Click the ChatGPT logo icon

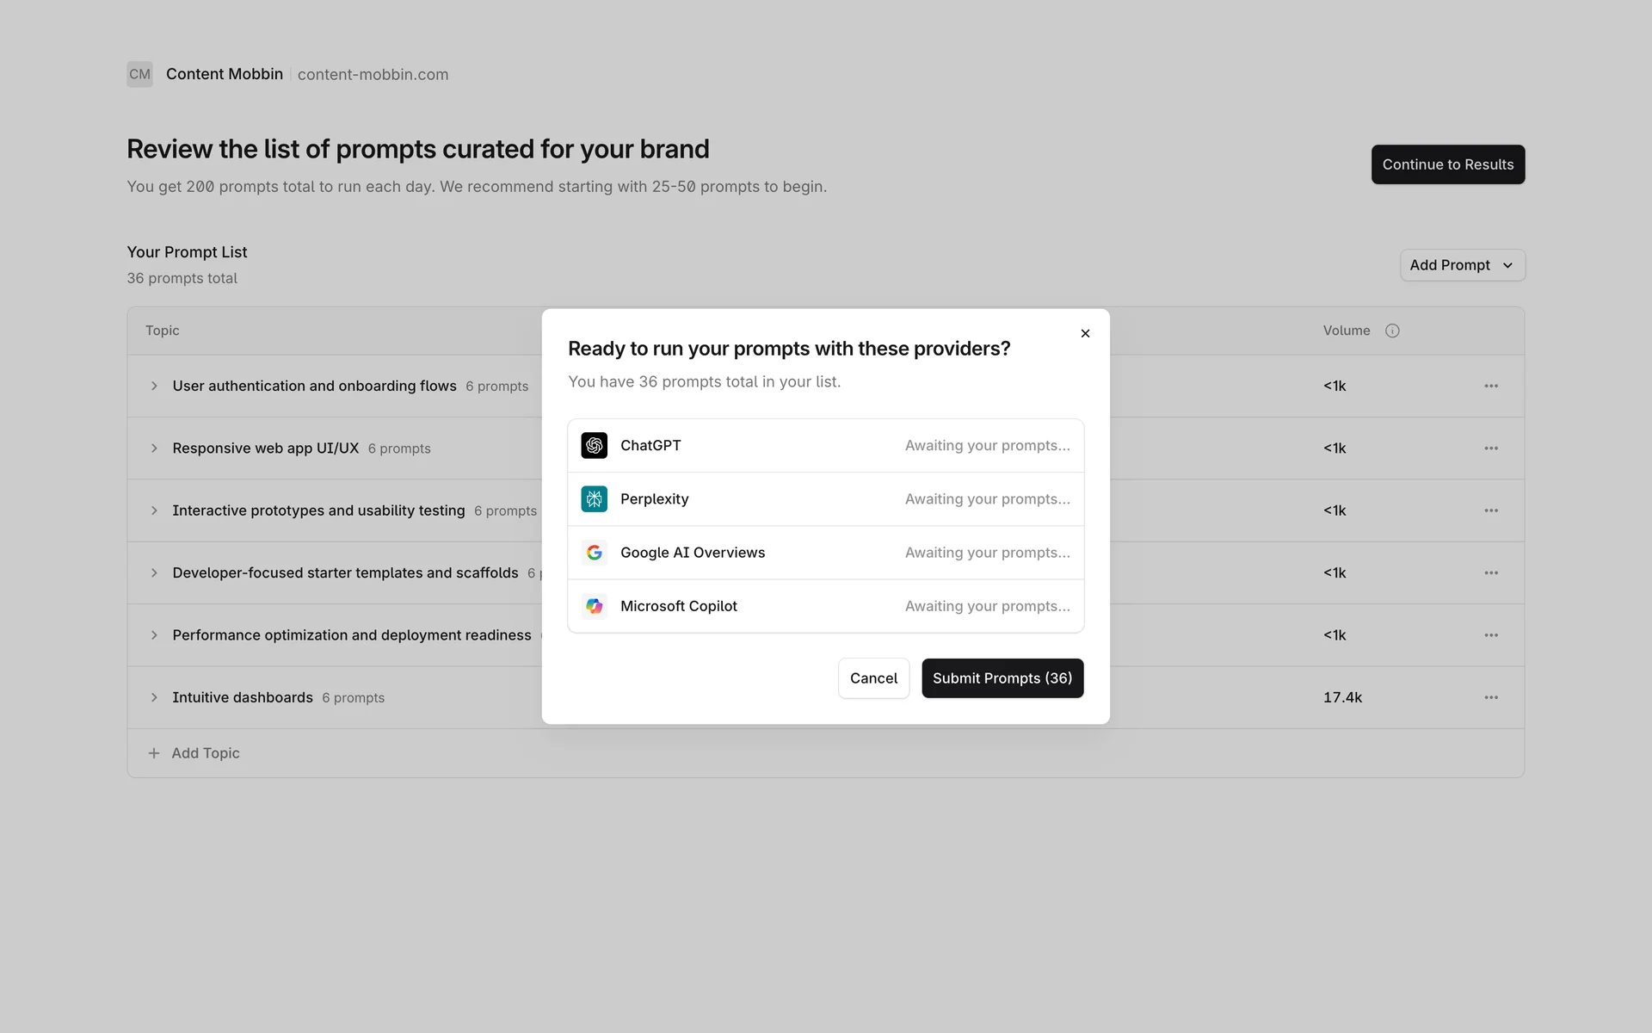click(x=594, y=446)
